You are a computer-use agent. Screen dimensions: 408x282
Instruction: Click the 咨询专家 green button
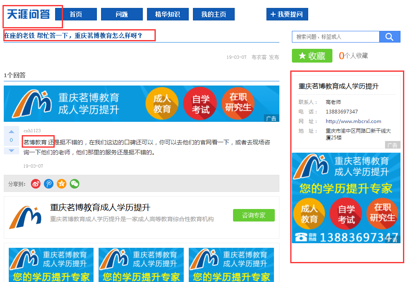(254, 215)
